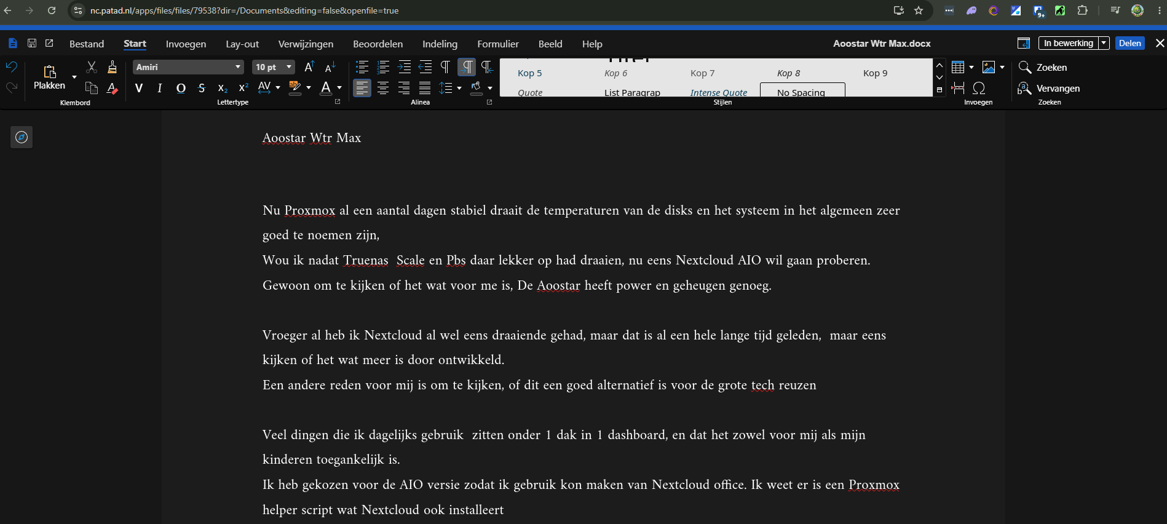Increase paragraph indent
This screenshot has height=524, width=1167.
(404, 67)
